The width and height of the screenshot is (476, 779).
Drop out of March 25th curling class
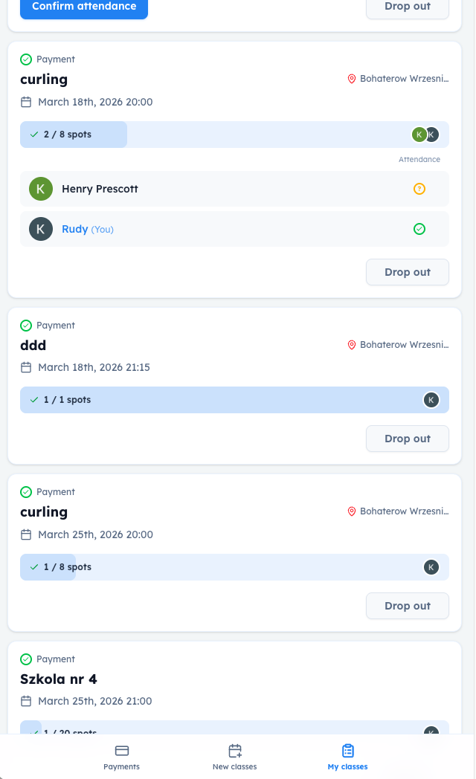(407, 606)
